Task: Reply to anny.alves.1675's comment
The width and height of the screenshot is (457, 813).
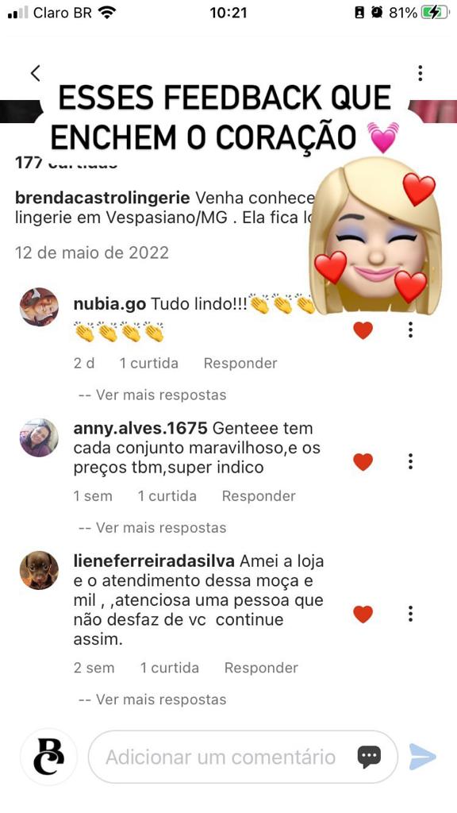Action: 259,496
